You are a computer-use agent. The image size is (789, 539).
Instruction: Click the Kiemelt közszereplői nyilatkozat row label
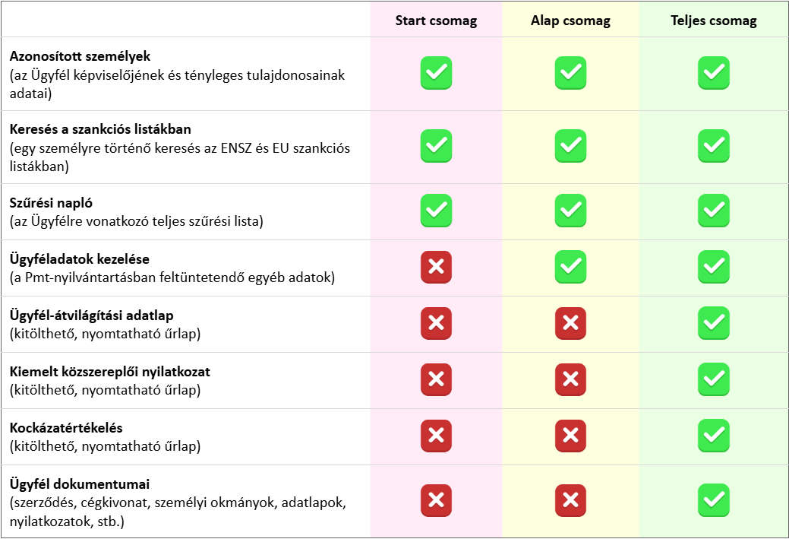pos(110,373)
